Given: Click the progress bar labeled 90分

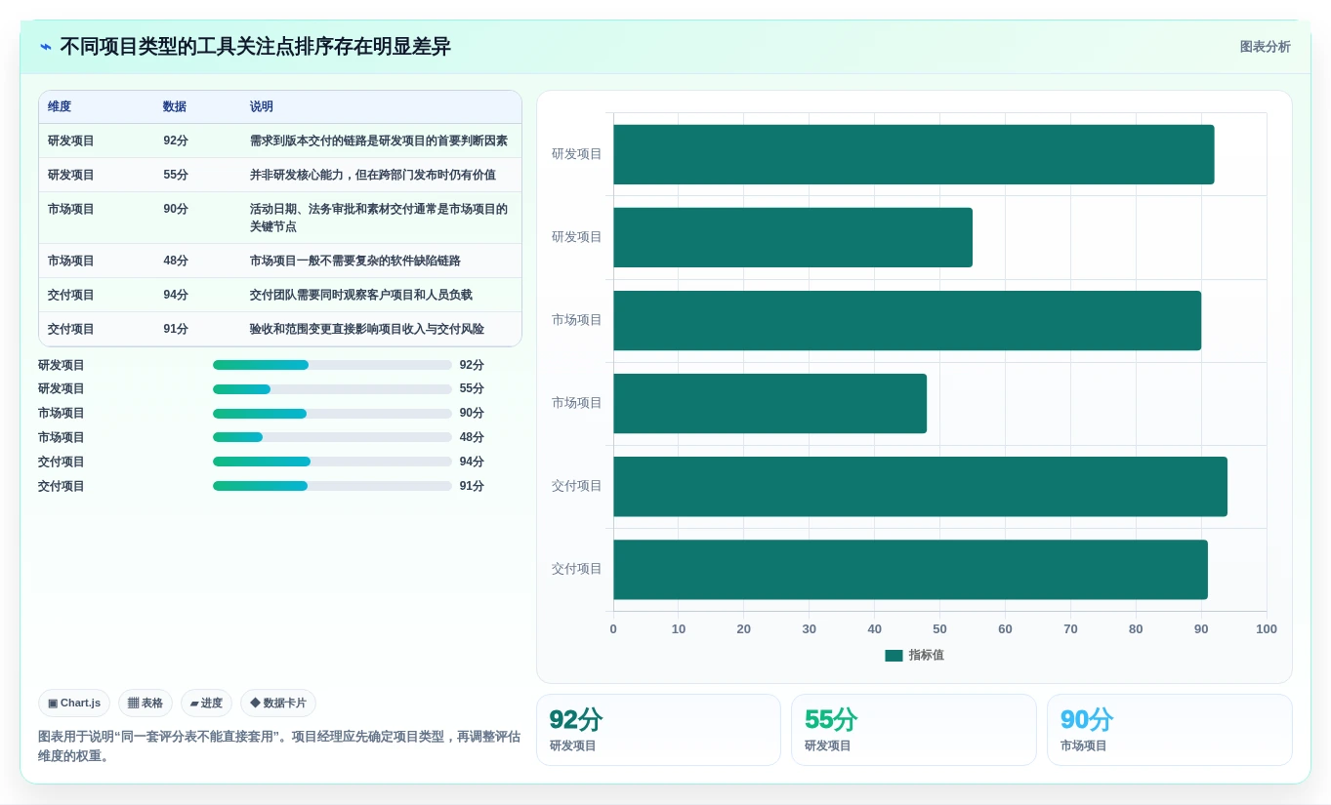Looking at the screenshot, I should point(332,414).
